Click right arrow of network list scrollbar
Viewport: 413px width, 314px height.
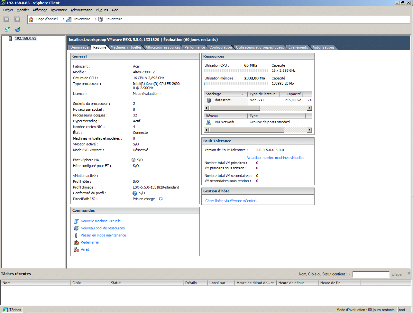click(309, 130)
